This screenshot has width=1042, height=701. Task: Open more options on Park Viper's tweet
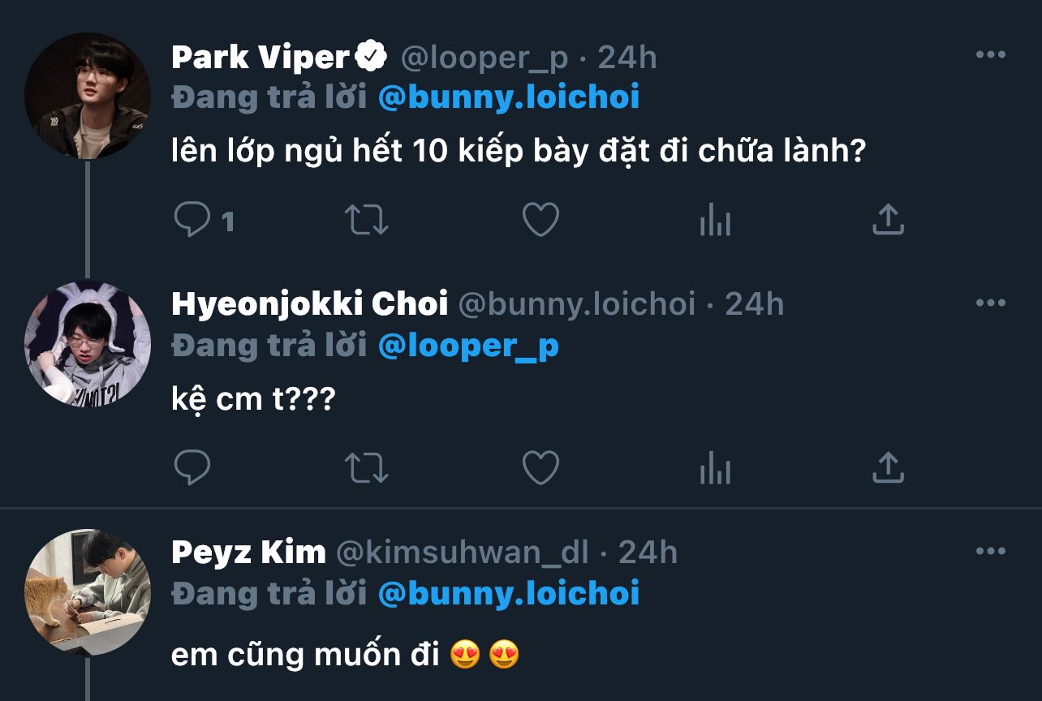point(990,55)
